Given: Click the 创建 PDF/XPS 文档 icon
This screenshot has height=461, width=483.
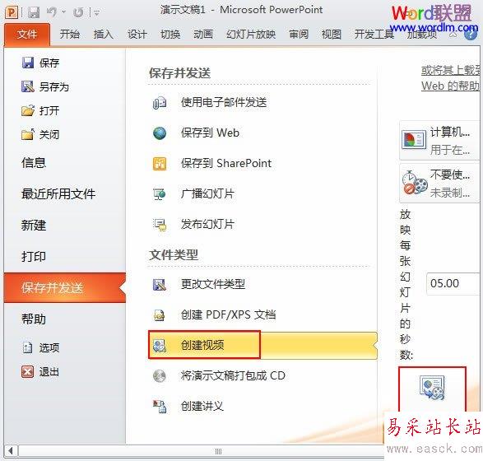Looking at the screenshot, I should click(x=160, y=315).
